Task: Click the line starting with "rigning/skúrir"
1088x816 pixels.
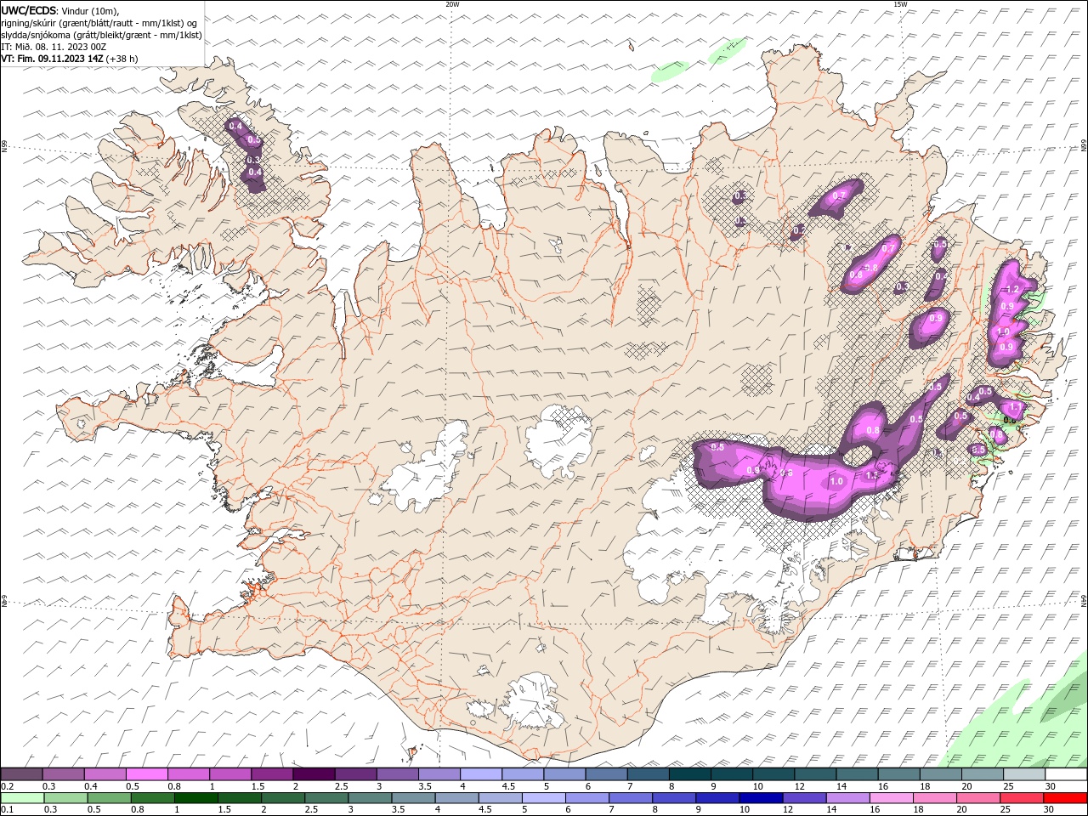Action: click(99, 23)
